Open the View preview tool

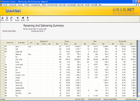click(x=7, y=19)
